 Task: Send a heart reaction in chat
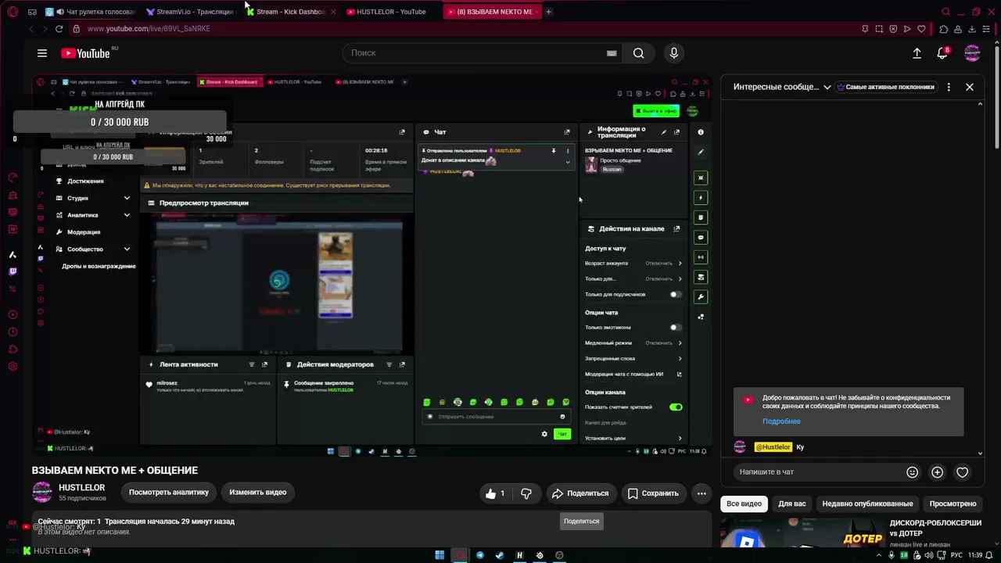pyautogui.click(x=963, y=472)
